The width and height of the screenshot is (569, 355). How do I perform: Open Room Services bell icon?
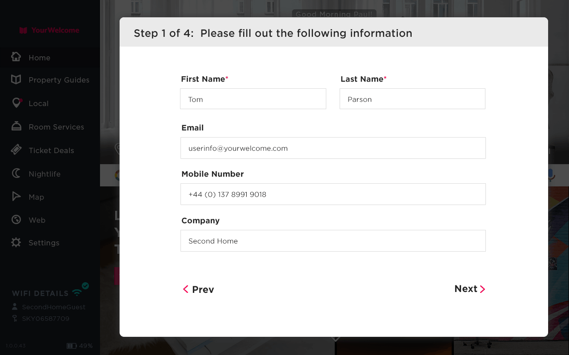[16, 126]
